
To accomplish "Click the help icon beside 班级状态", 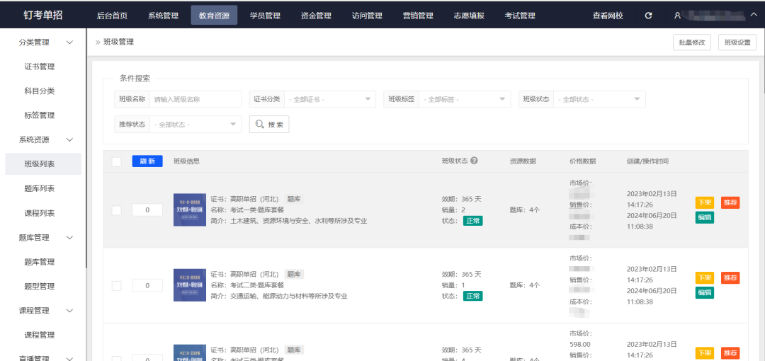I will click(474, 161).
